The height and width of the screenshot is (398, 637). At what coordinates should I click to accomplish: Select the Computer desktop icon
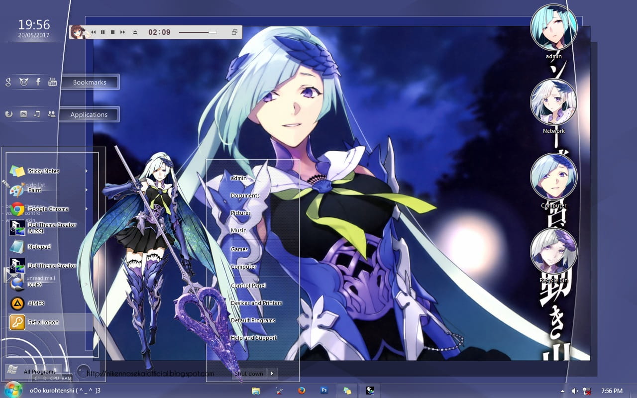coord(554,177)
